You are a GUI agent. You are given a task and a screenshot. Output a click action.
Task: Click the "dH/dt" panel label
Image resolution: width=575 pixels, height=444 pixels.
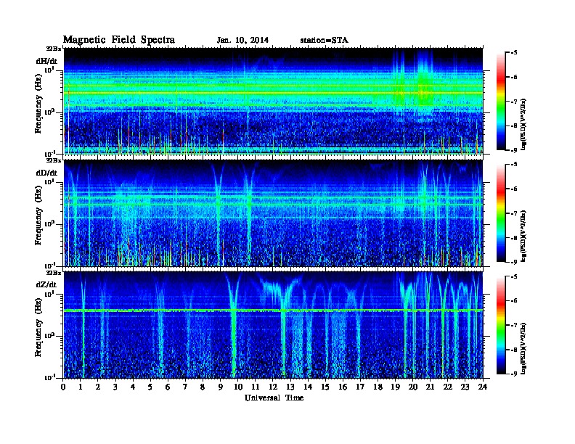coord(46,61)
